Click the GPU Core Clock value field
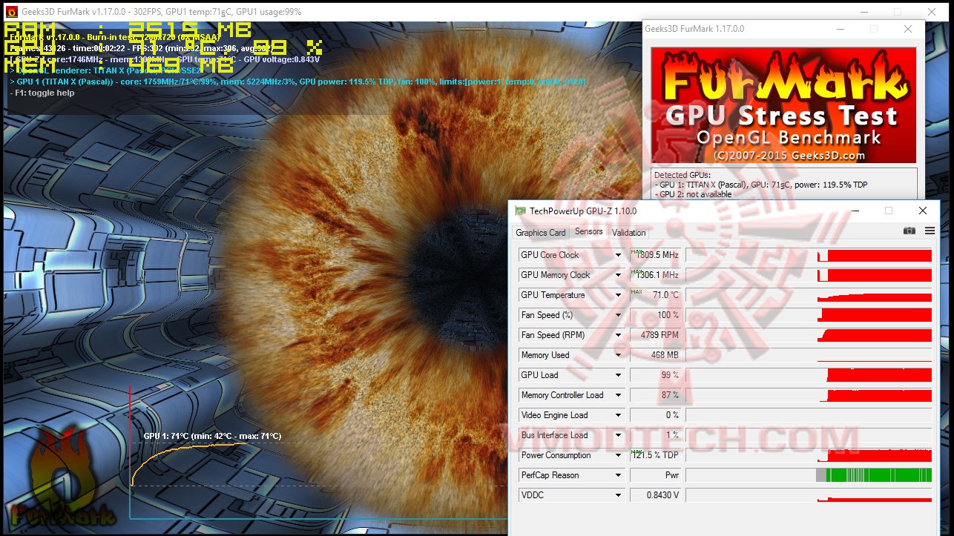The height and width of the screenshot is (536, 954). (x=655, y=255)
